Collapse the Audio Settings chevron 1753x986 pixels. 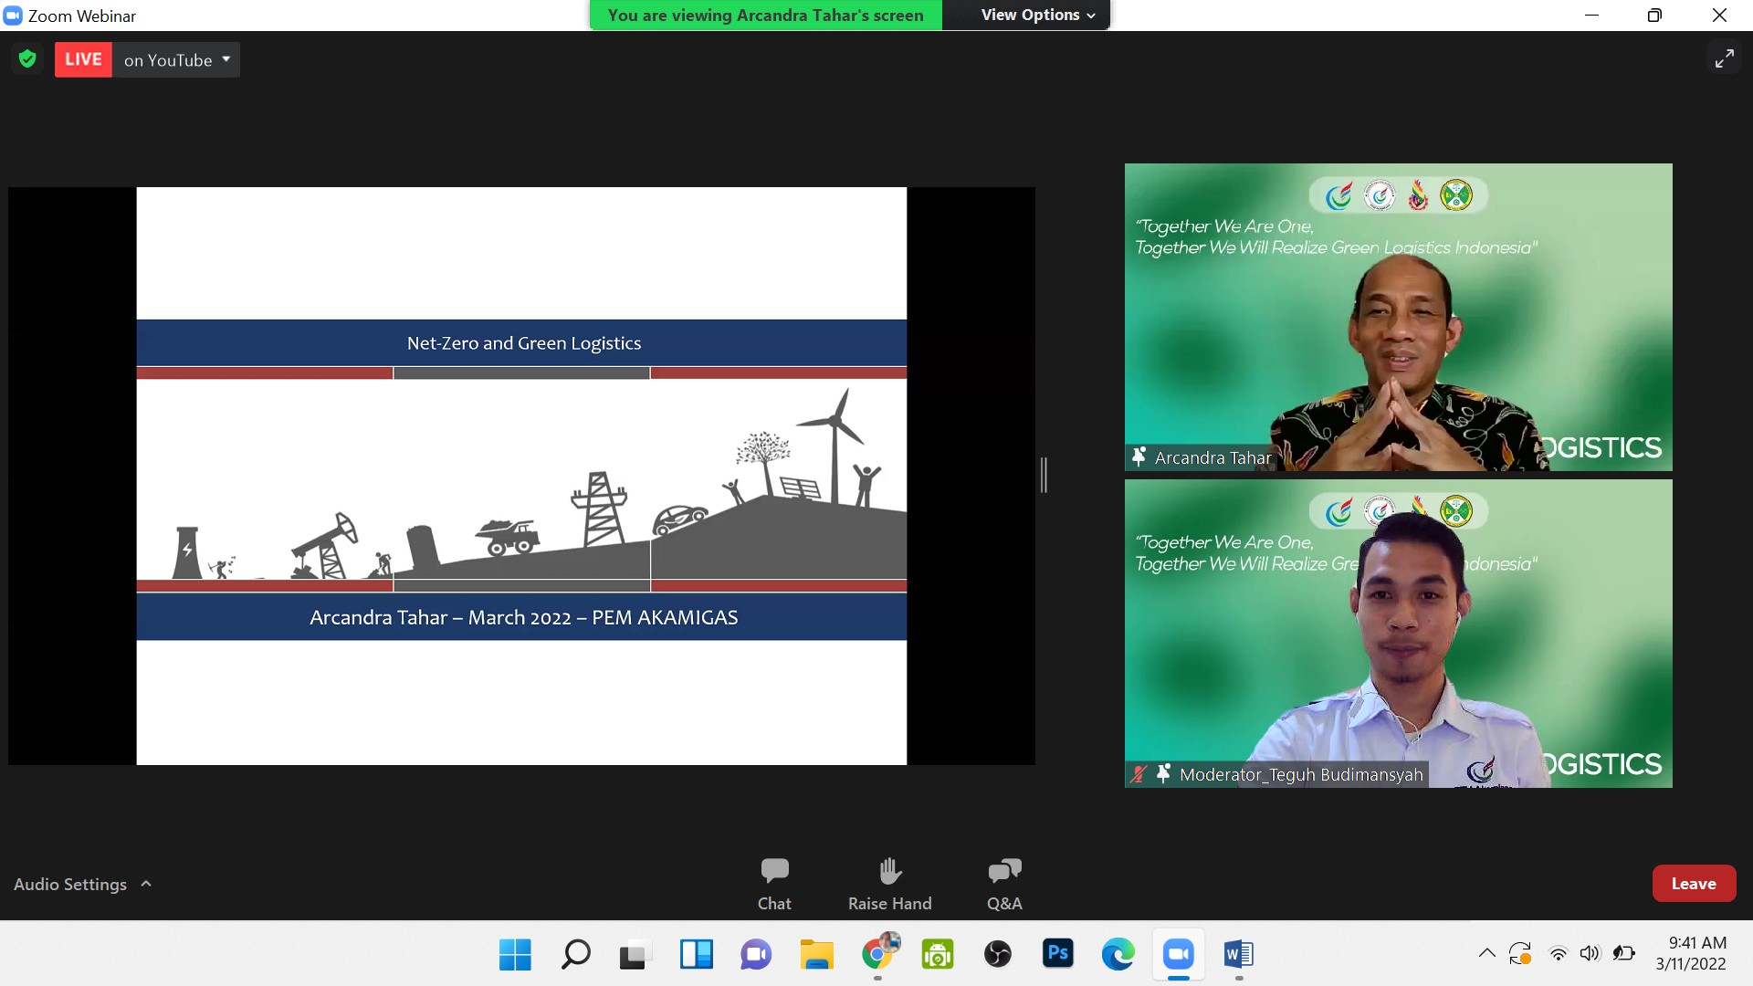pyautogui.click(x=145, y=883)
